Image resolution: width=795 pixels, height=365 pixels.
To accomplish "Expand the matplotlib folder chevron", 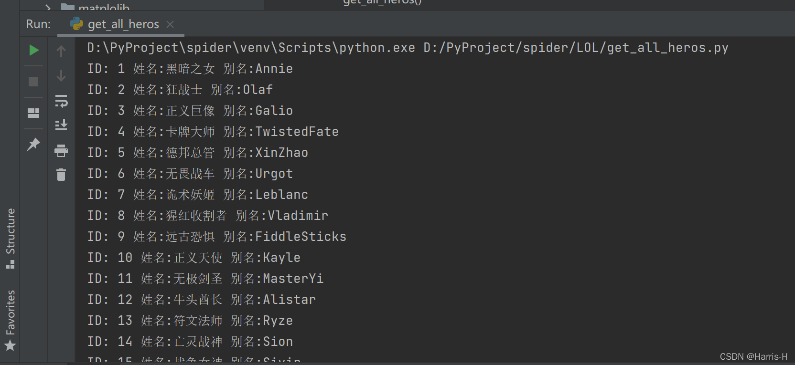I will (47, 8).
